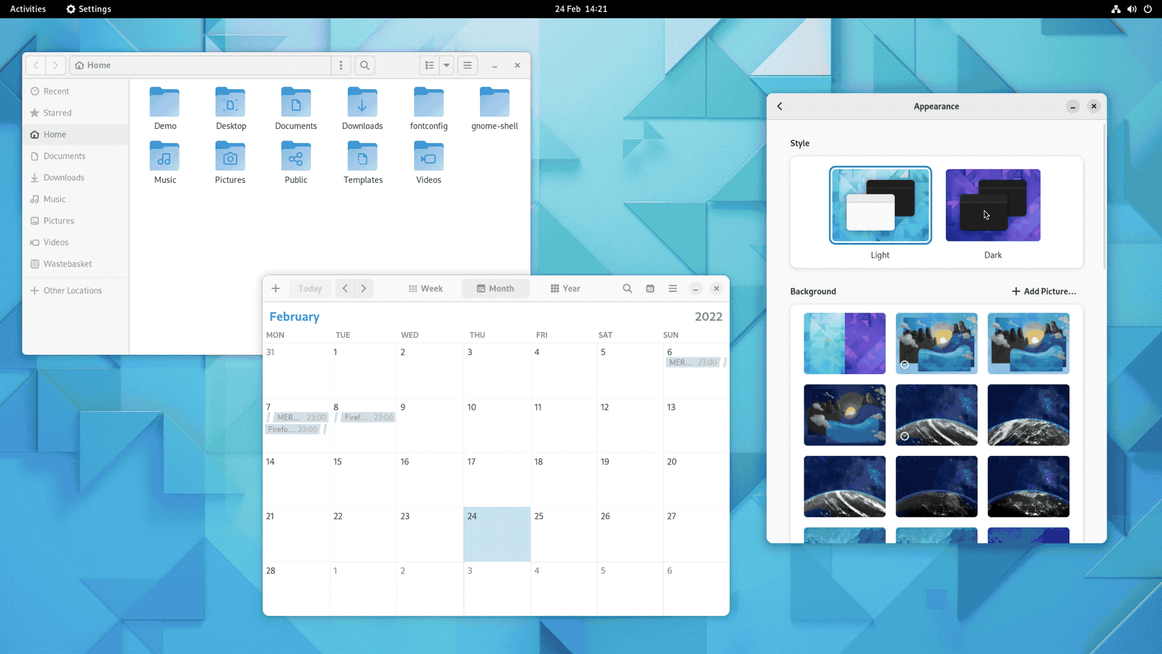The height and width of the screenshot is (654, 1162).
Task: Expand view options dropdown arrow in Files
Action: click(447, 65)
